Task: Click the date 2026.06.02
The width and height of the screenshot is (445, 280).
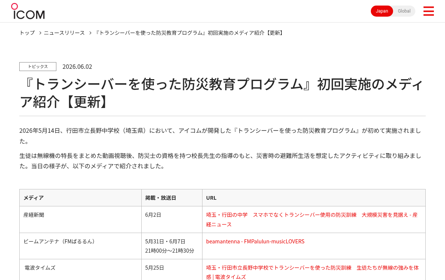Action: point(77,67)
